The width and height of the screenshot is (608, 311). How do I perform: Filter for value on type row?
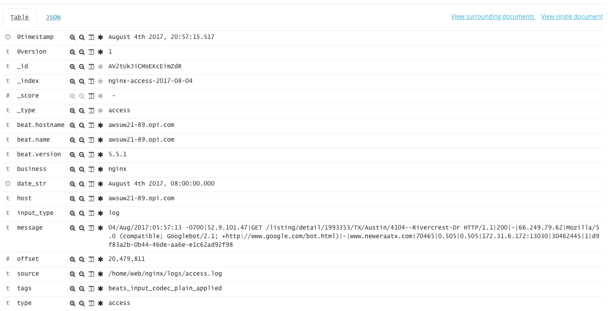(72, 303)
